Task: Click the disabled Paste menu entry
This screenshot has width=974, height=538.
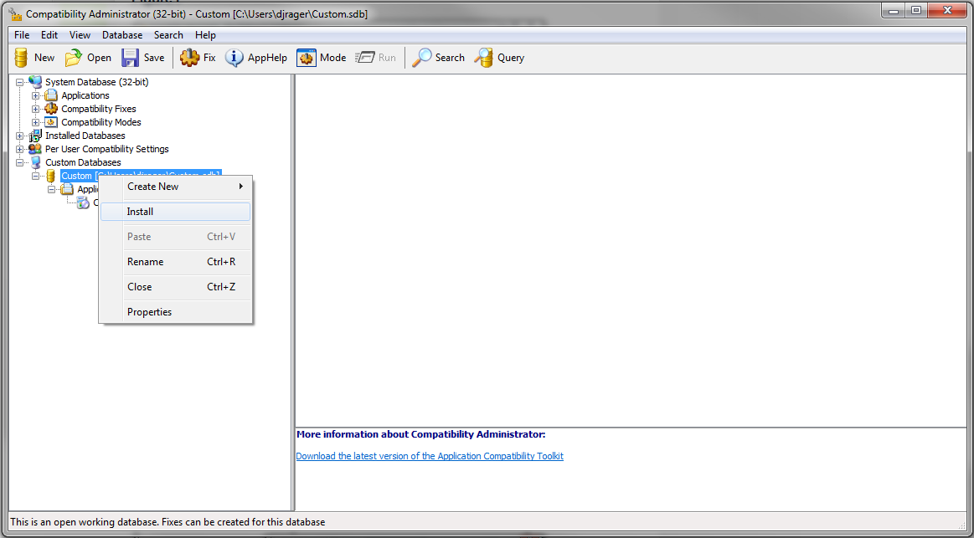Action: [x=175, y=237]
